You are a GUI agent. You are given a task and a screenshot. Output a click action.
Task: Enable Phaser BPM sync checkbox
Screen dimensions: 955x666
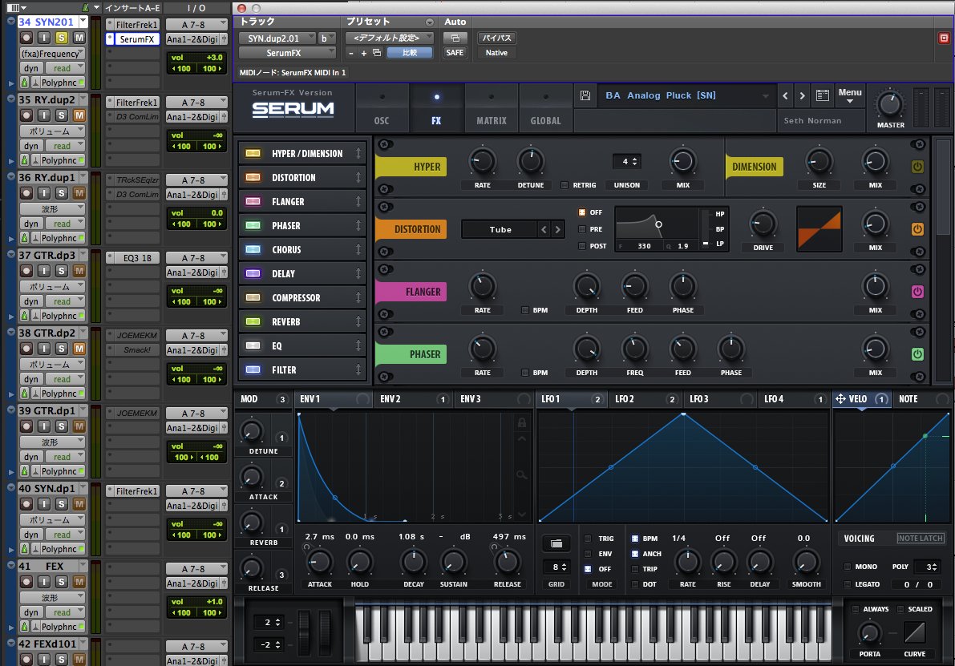[524, 373]
